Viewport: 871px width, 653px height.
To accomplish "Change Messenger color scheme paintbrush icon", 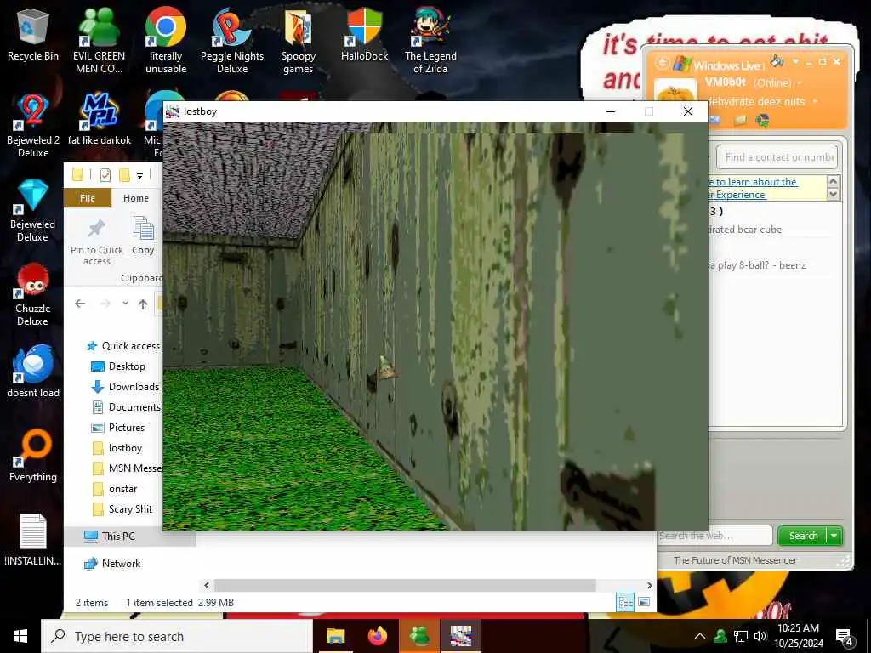I will pyautogui.click(x=777, y=60).
